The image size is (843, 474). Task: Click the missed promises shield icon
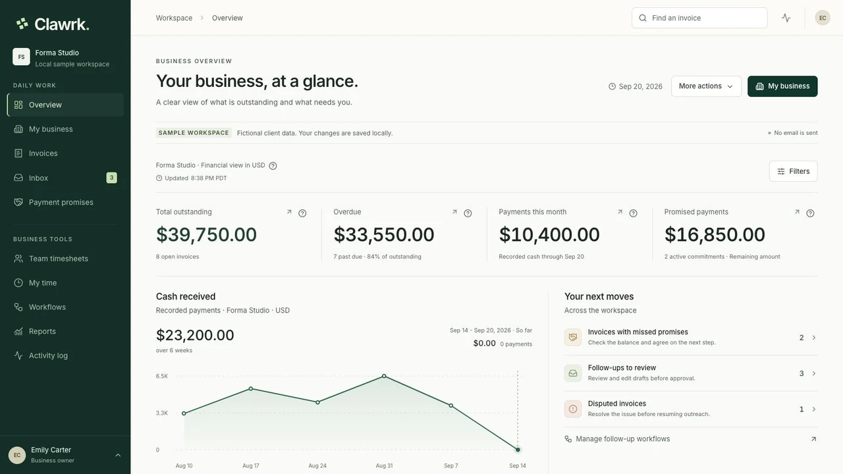pyautogui.click(x=573, y=338)
